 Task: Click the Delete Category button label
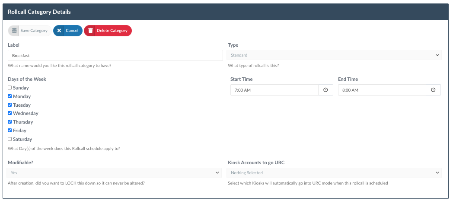112,31
